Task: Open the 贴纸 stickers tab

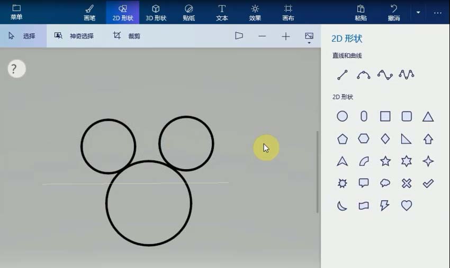Action: coord(189,12)
